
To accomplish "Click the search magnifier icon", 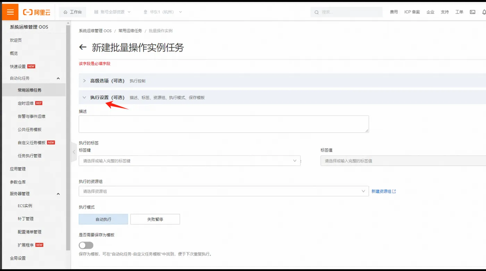I will [317, 12].
